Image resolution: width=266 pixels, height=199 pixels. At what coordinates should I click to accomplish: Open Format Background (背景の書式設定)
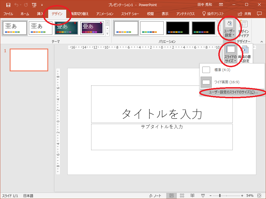244,54
